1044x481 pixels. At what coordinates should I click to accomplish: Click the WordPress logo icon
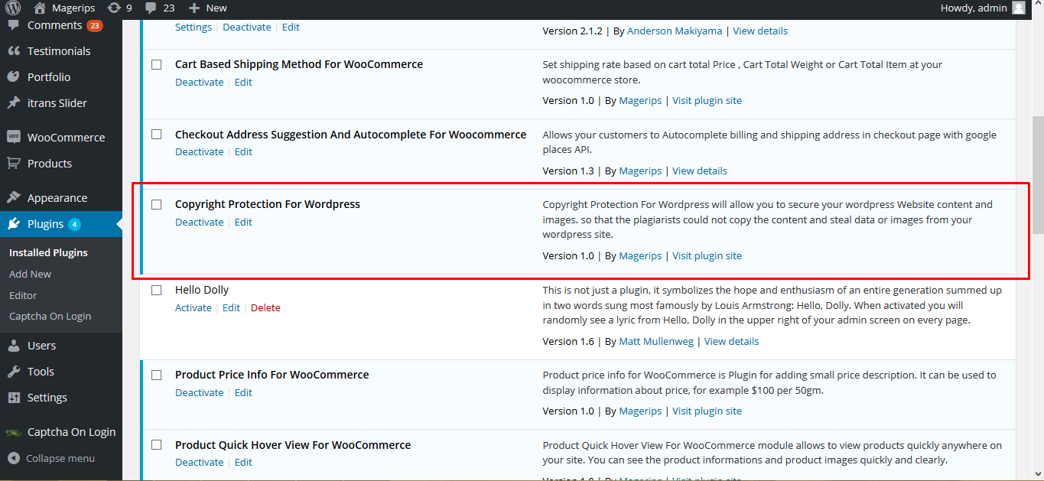[x=13, y=8]
